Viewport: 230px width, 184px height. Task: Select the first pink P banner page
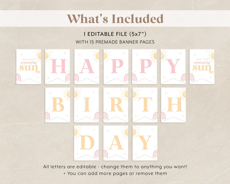pos(116,66)
